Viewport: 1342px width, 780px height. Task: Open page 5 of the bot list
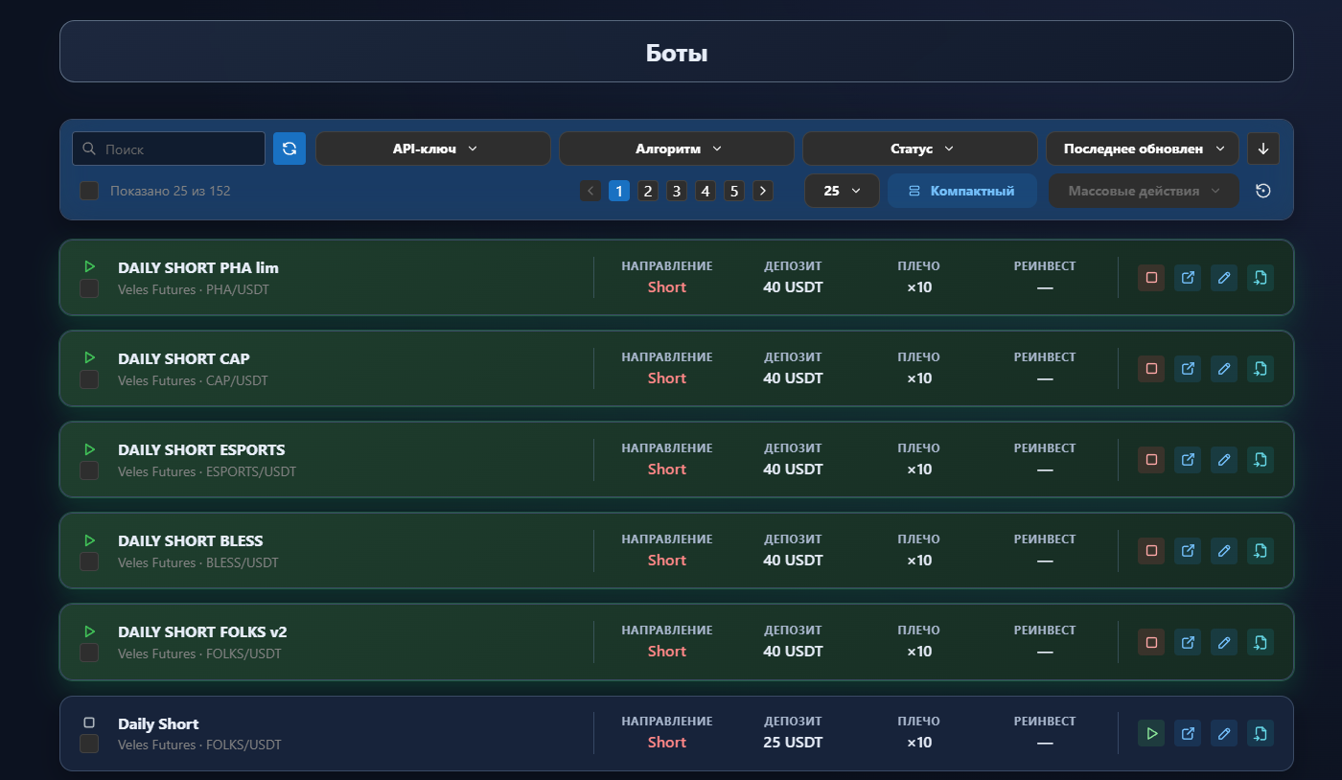734,191
